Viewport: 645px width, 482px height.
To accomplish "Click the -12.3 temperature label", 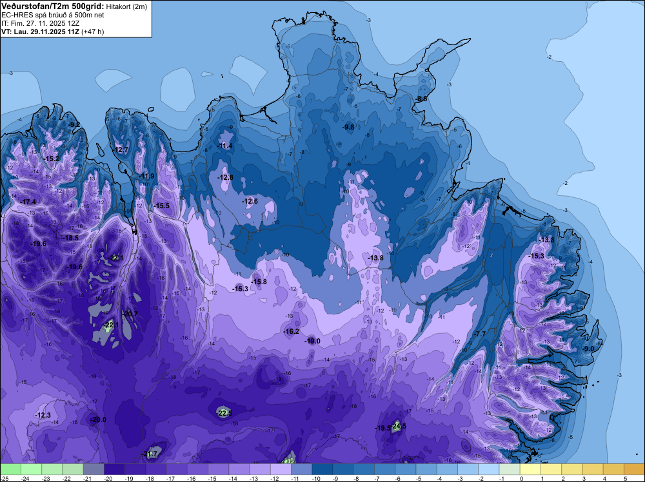I will click(x=43, y=416).
